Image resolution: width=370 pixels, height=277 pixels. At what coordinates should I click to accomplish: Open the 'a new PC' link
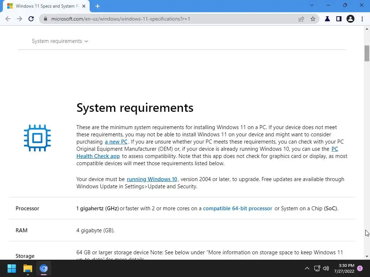116,142
